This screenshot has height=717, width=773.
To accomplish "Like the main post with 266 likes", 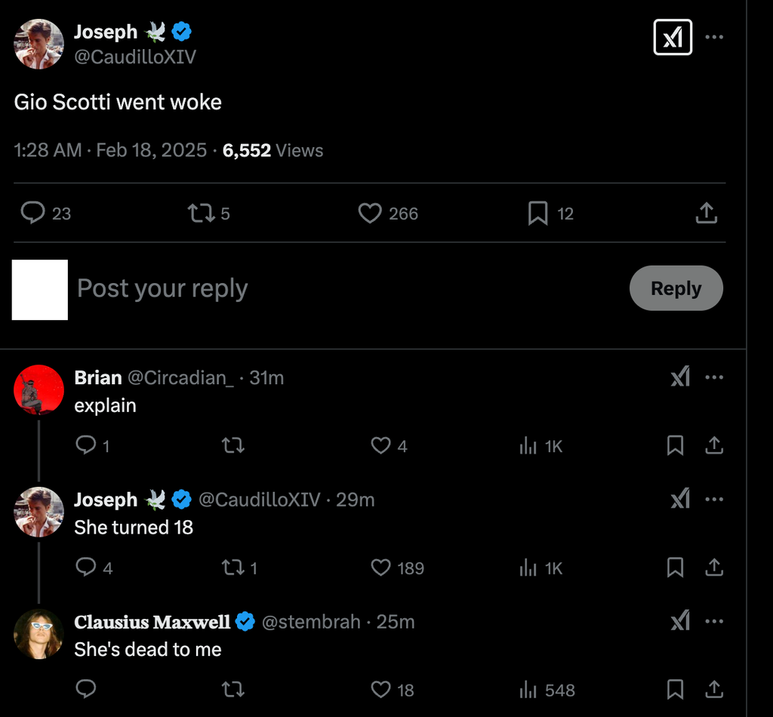I will tap(370, 214).
